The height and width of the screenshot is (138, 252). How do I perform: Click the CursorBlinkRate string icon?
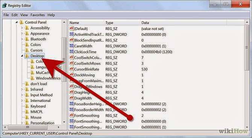coord(71,69)
